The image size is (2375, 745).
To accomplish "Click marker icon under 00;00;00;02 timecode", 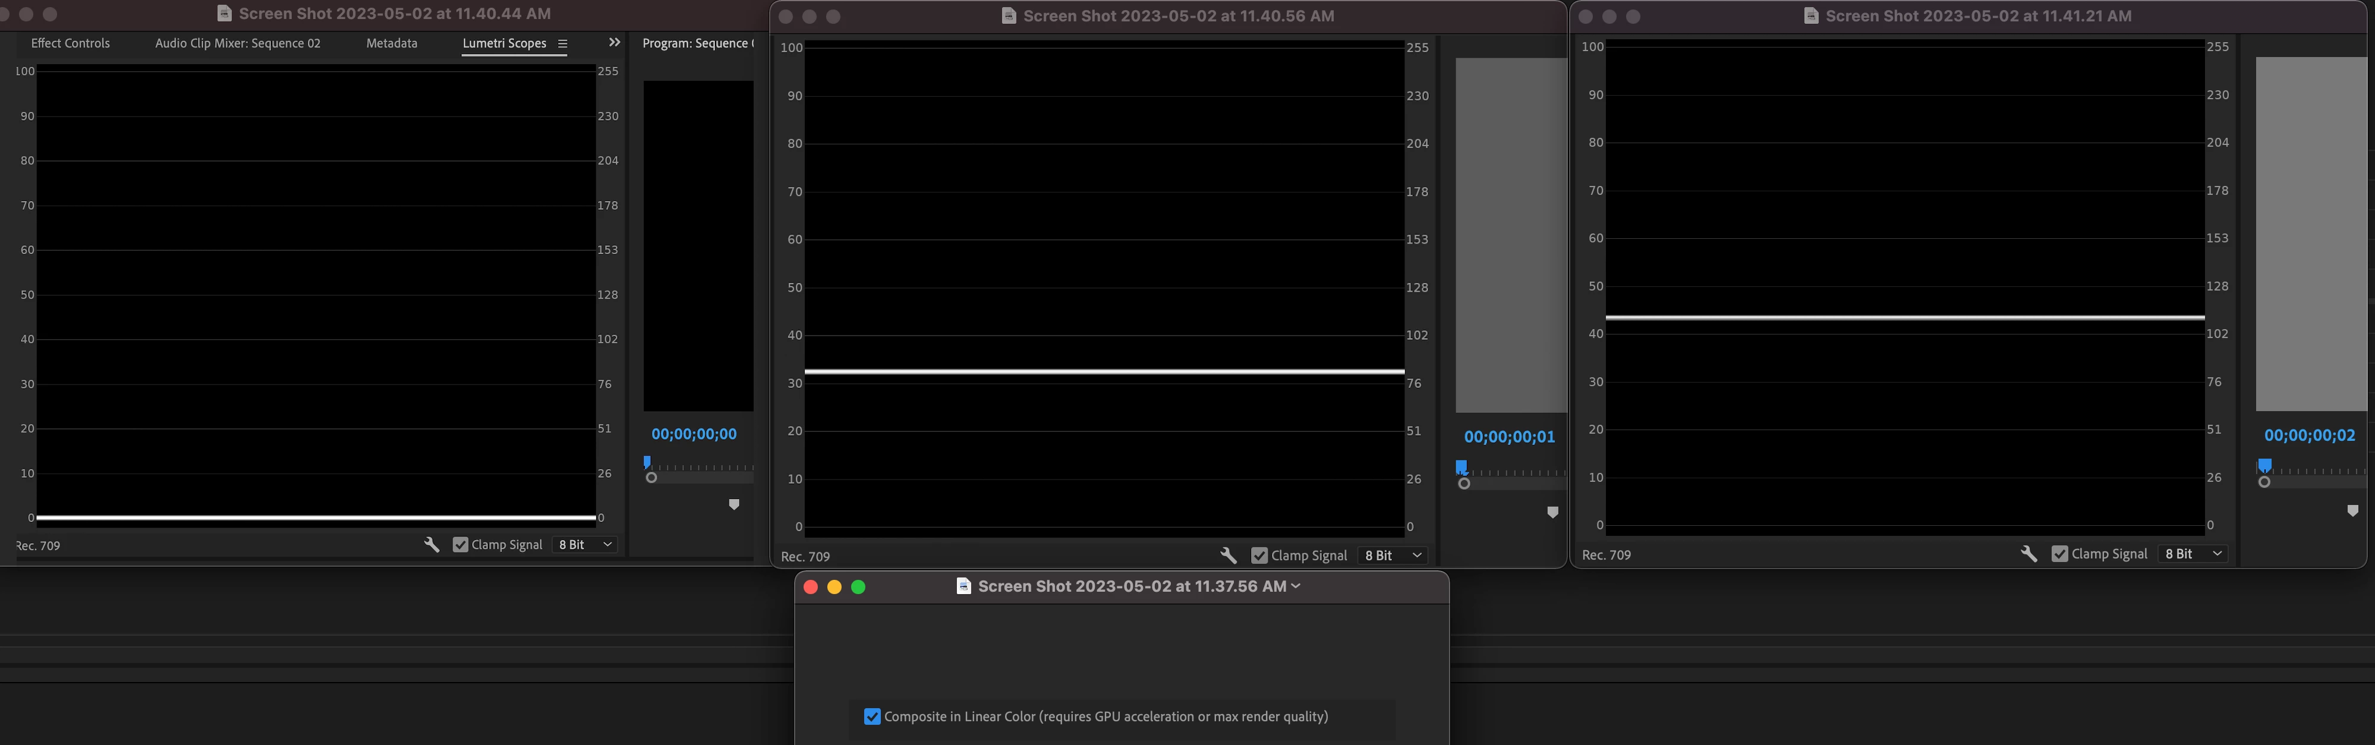I will tap(2352, 510).
